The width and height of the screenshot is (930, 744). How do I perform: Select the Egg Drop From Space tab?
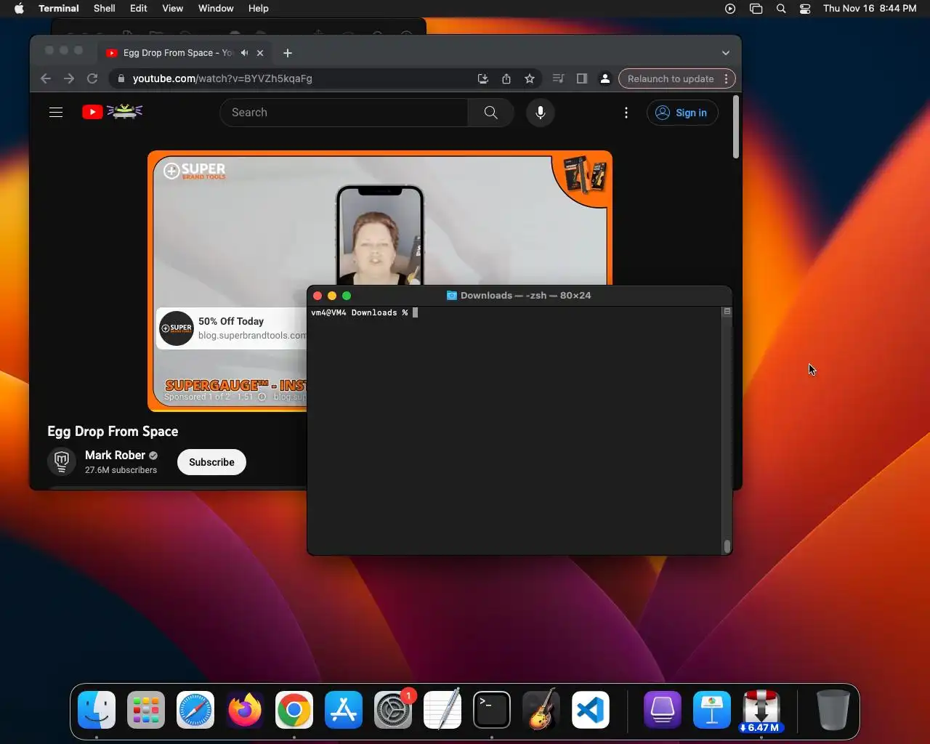click(x=177, y=53)
